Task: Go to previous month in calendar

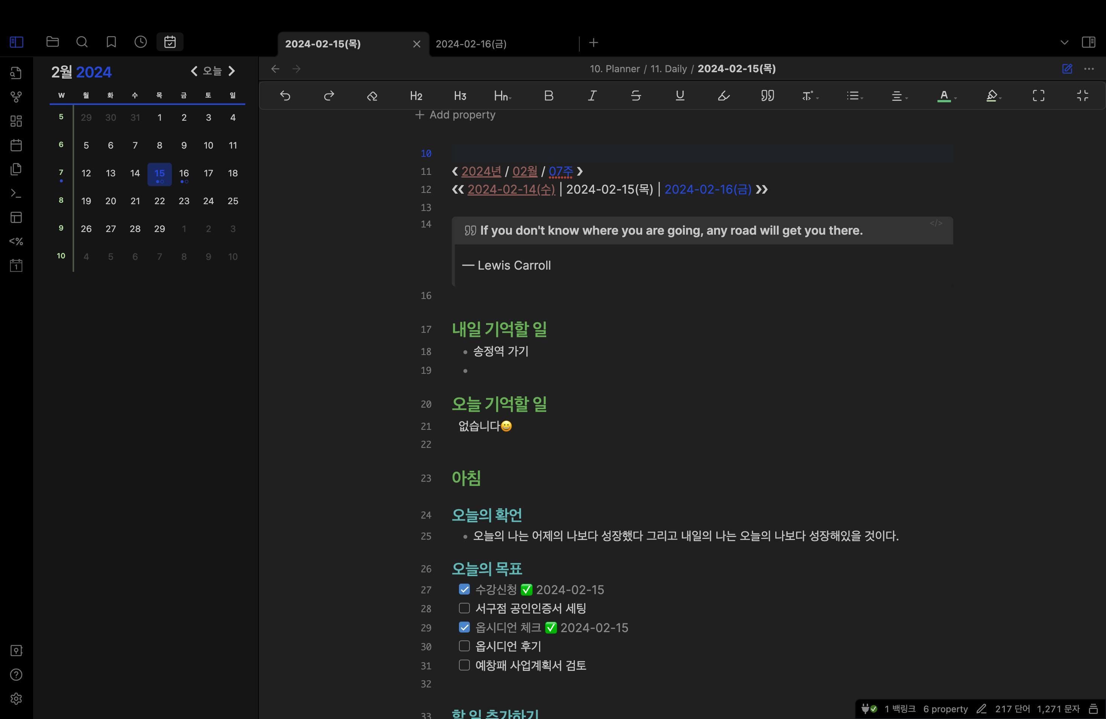Action: click(x=194, y=71)
